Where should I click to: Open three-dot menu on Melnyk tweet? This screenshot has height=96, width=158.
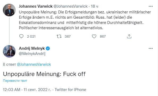click(x=151, y=48)
